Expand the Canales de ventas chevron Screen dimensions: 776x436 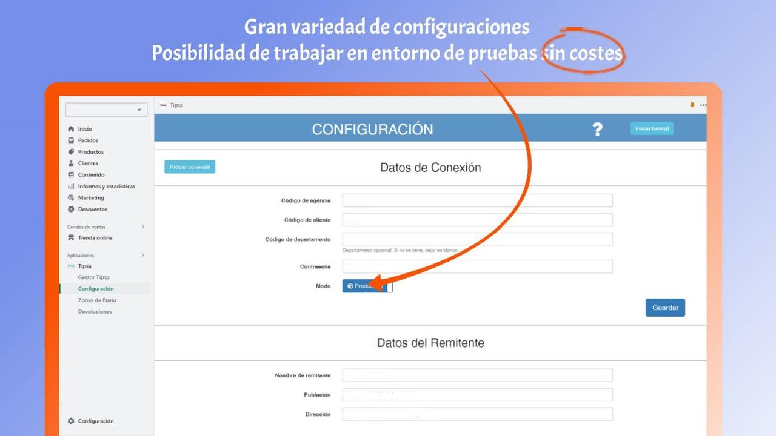coord(143,226)
